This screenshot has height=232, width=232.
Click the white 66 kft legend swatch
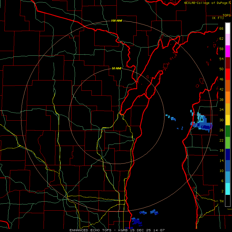(x=228, y=28)
